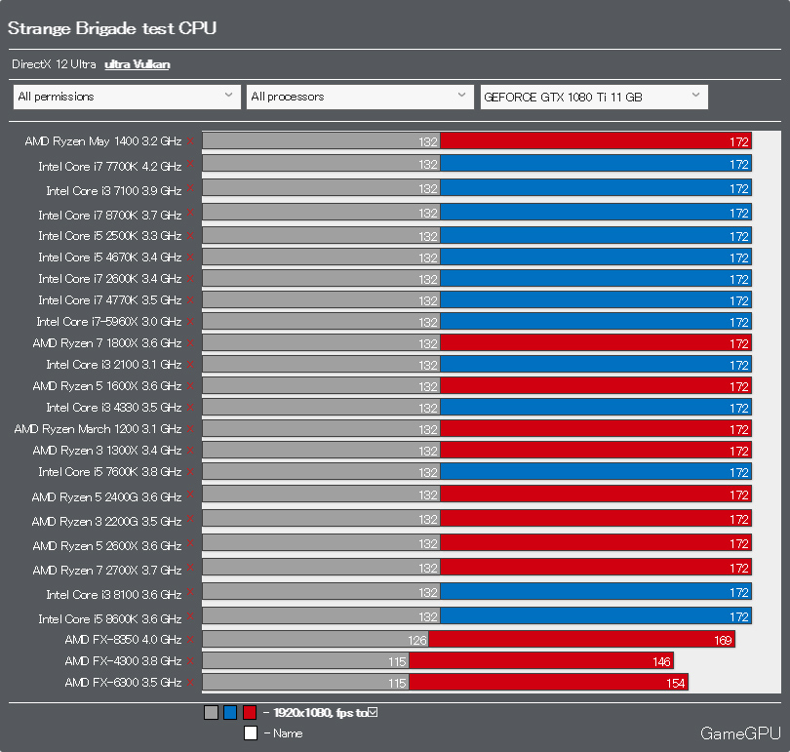Image resolution: width=790 pixels, height=752 pixels.
Task: Expand the GEFORCE GTX 1080 Ti dropdown
Action: pos(594,97)
